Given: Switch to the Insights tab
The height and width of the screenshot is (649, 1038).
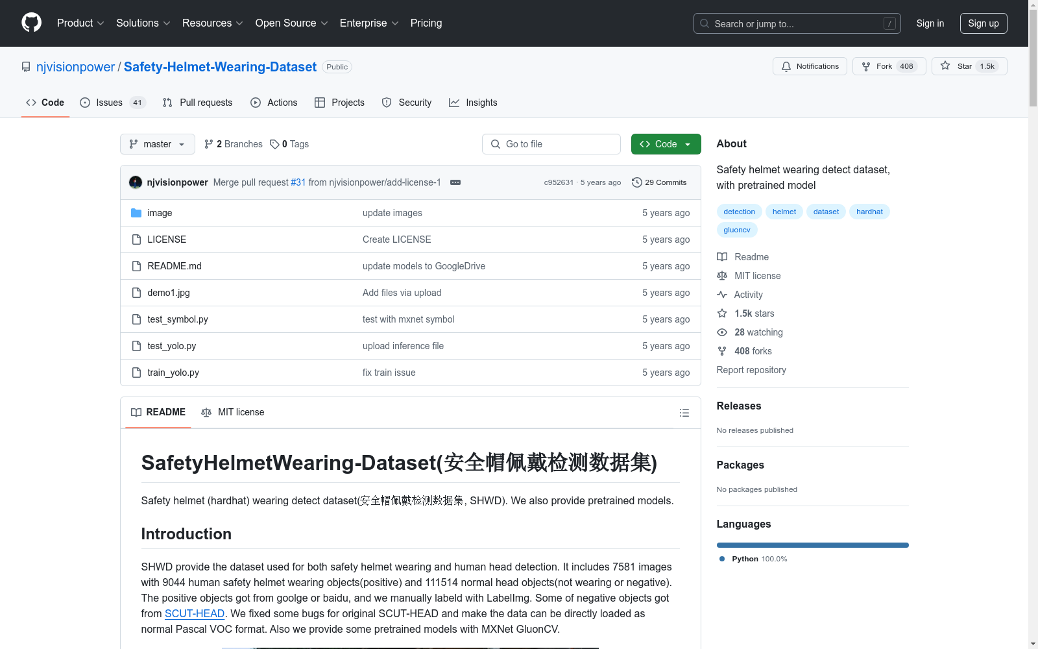Looking at the screenshot, I should click(x=473, y=103).
